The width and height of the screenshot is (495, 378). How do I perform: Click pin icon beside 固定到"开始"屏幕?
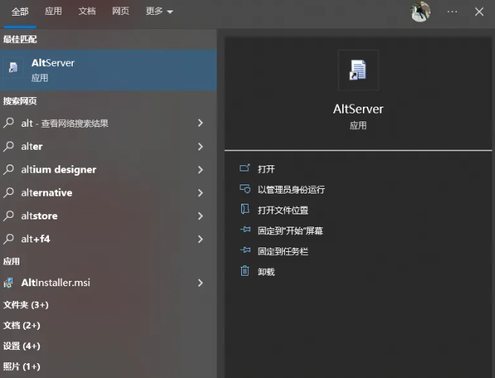[x=246, y=230]
